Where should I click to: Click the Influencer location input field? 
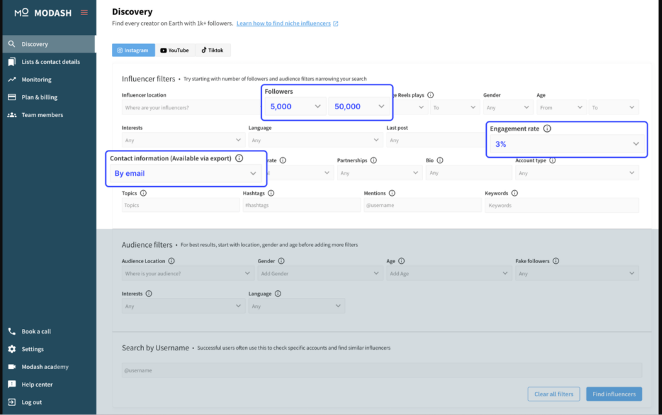(x=191, y=107)
